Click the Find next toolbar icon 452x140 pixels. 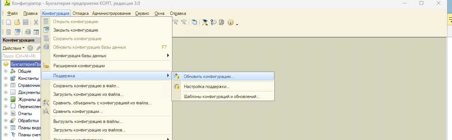[176, 22]
